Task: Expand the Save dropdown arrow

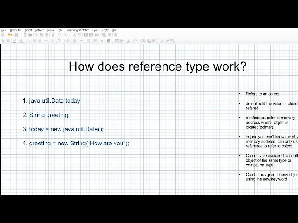Action: pos(20,35)
